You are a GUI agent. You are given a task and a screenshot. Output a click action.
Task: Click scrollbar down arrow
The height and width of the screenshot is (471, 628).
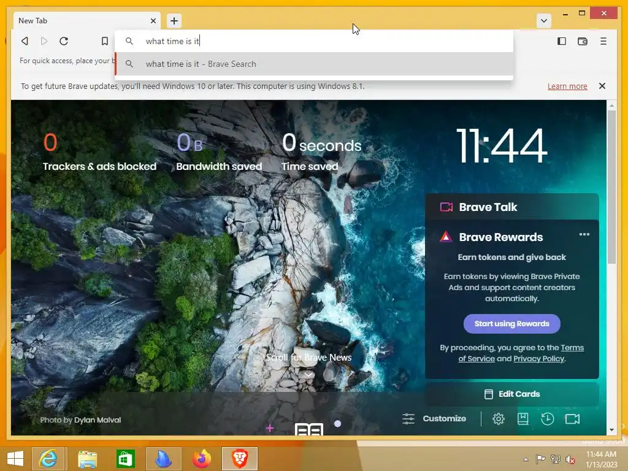[611, 430]
